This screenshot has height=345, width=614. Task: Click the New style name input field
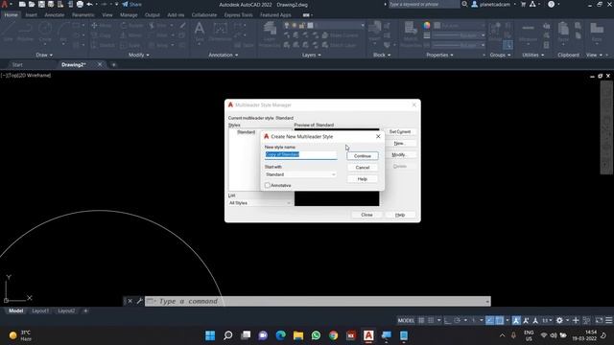click(300, 155)
